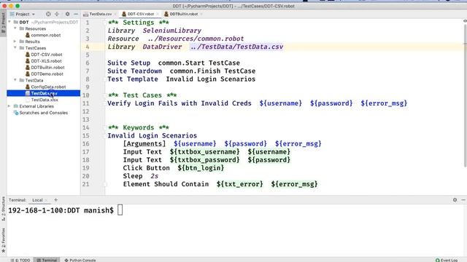The width and height of the screenshot is (467, 262).
Task: Close the Local terminal session tab
Action: [46, 200]
